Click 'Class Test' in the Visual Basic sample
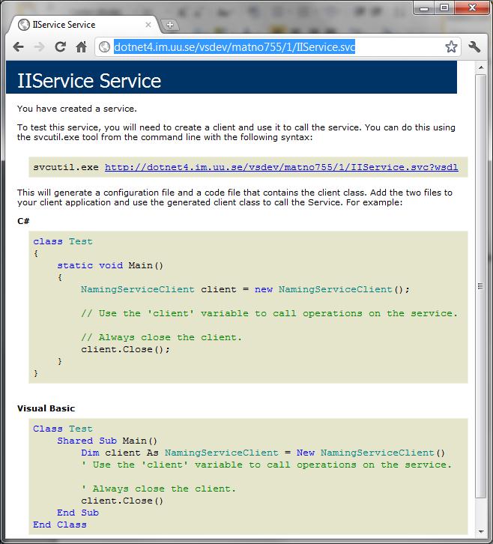493x544 pixels. point(63,429)
